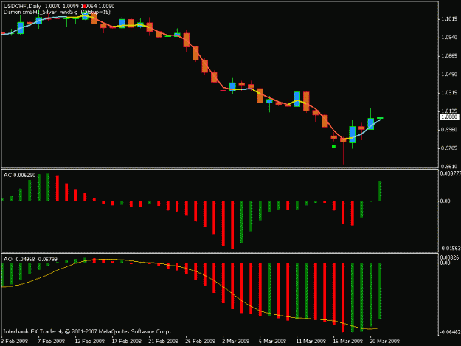Click the 26 Feb 2008 date label

click(200, 342)
